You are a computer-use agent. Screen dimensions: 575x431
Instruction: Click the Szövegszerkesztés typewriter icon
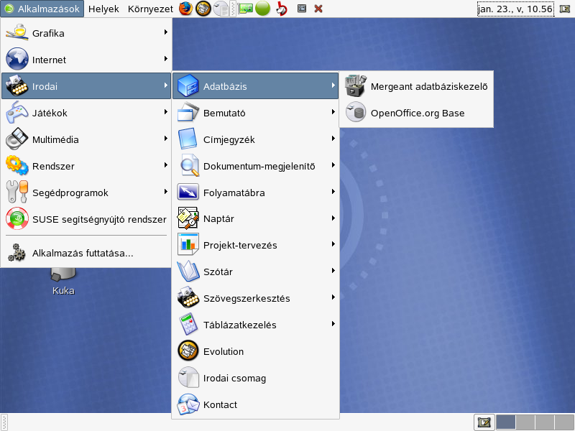(188, 297)
